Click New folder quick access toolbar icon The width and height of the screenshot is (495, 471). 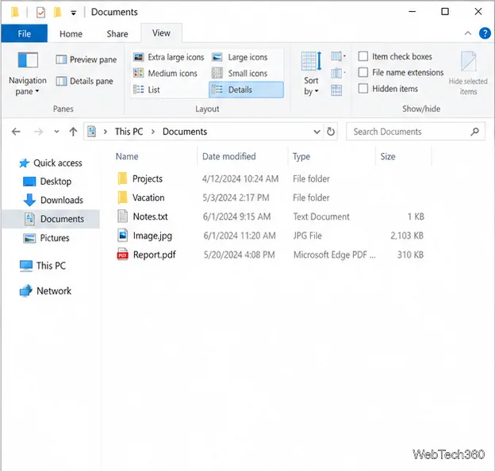point(57,13)
